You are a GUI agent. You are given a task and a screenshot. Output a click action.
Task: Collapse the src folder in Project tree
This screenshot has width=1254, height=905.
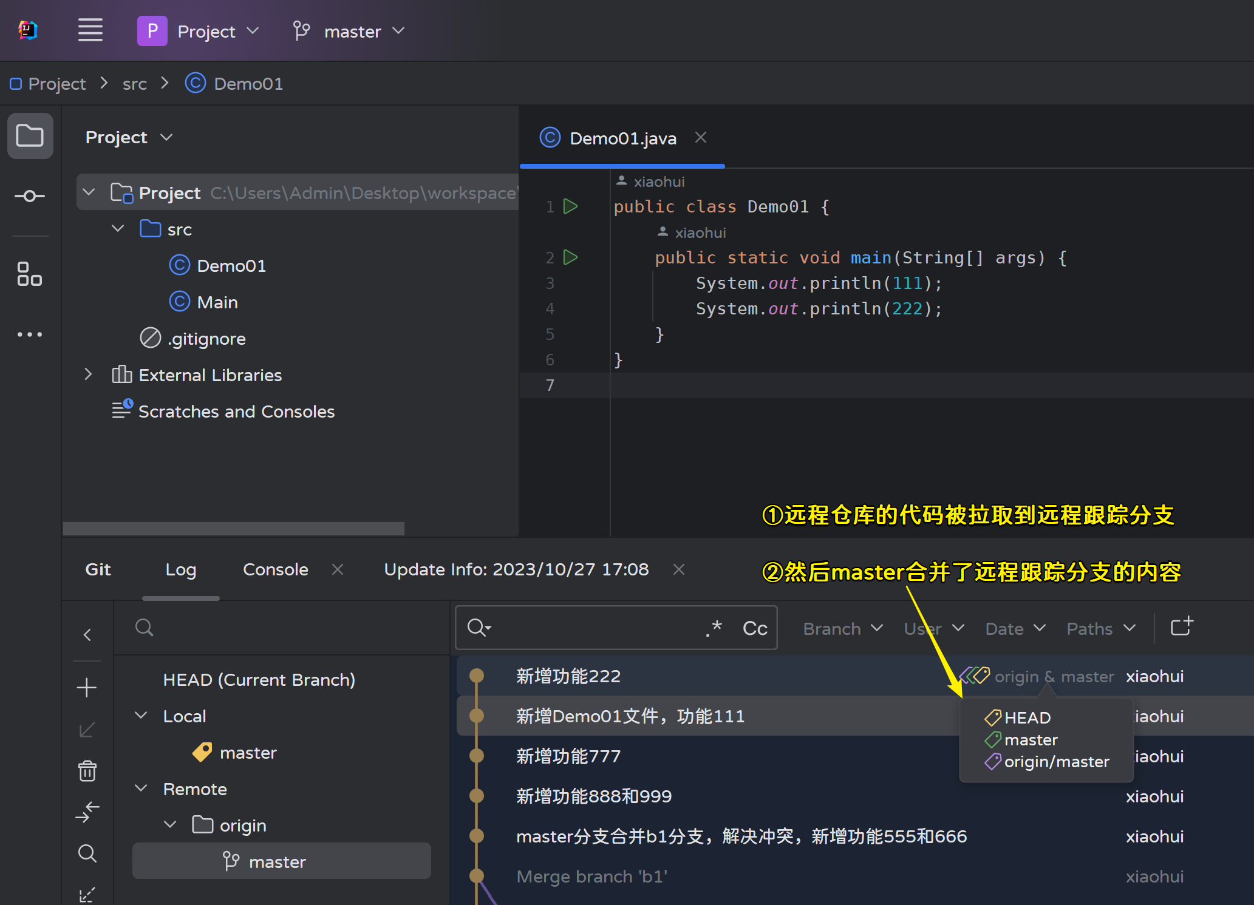click(118, 229)
